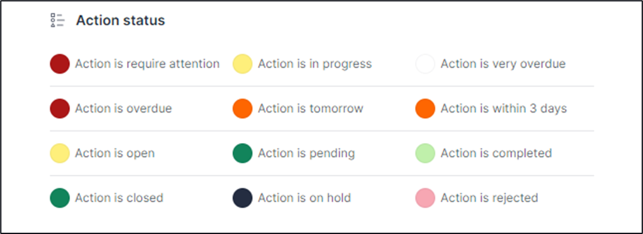Click the Action status heading
Viewport: 643px width, 234px height.
coord(121,20)
